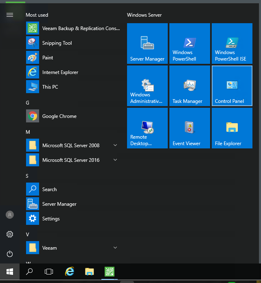The image size is (261, 283).
Task: Open Internet Explorer from the taskbar
Action: (x=70, y=272)
